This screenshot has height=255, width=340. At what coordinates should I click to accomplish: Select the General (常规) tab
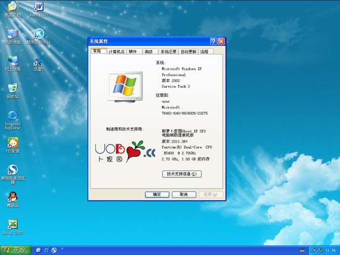click(x=99, y=51)
